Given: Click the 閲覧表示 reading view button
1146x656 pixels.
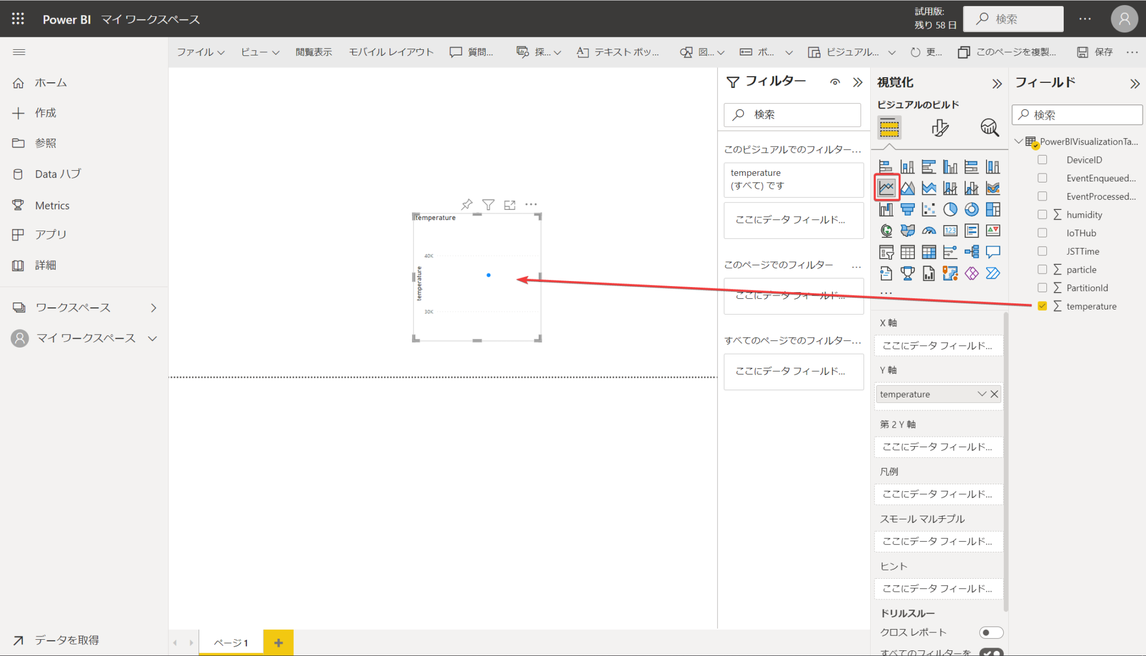Looking at the screenshot, I should pos(313,52).
